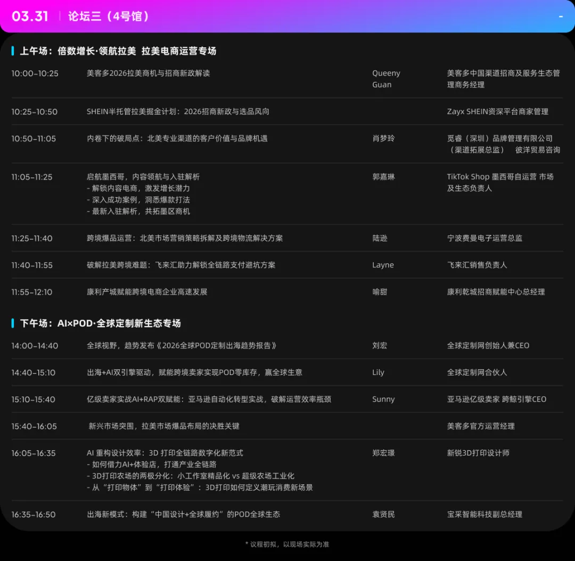Open the 出海新模式 中国设计+全球履约 session
575x561 pixels.
click(x=183, y=515)
